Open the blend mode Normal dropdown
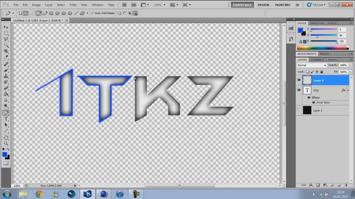355x199 pixels. coord(312,65)
